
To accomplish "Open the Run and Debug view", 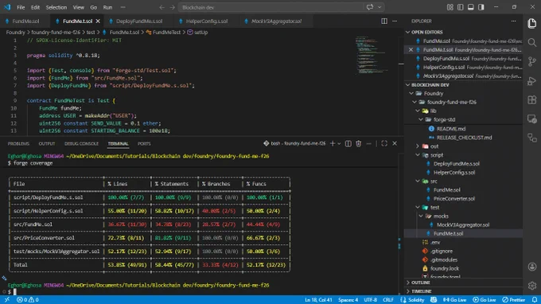I will point(532,81).
